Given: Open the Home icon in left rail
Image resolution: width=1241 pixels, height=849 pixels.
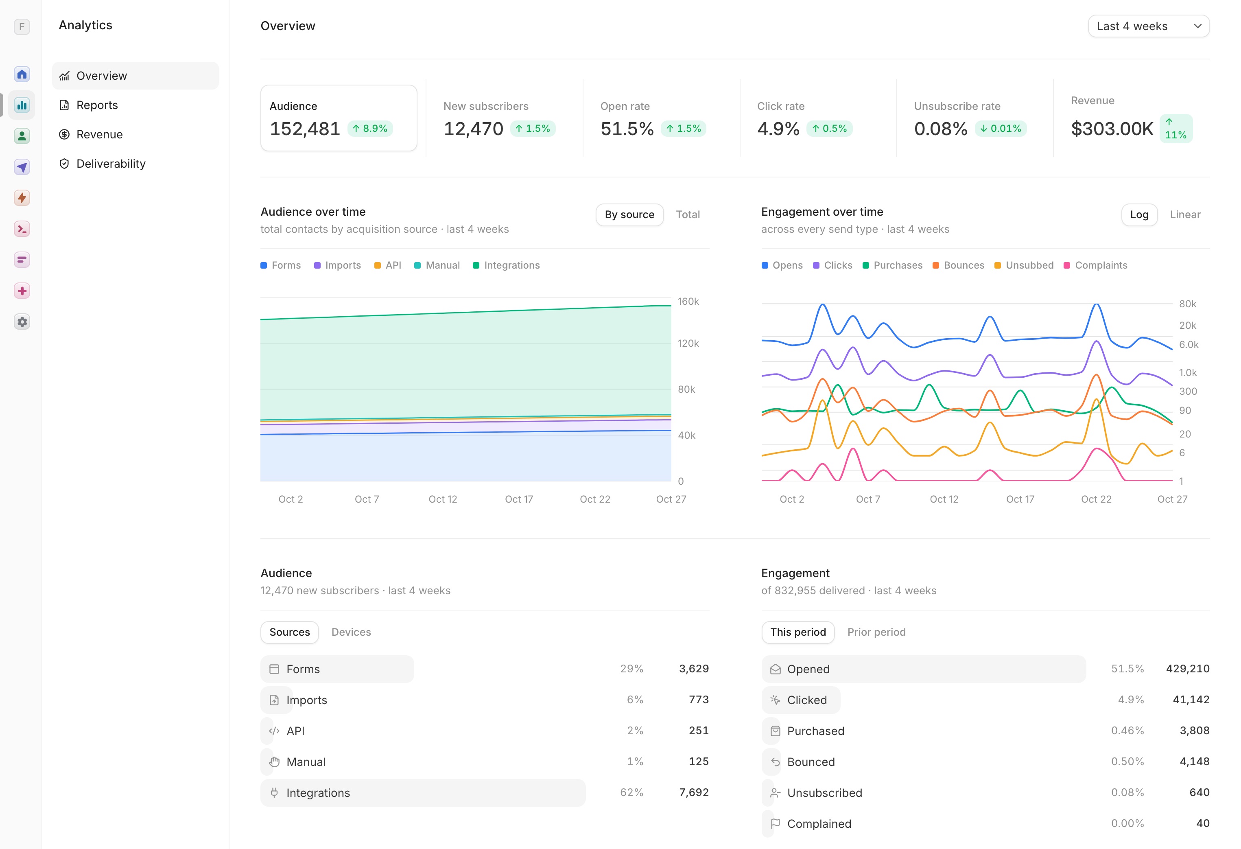Looking at the screenshot, I should (22, 74).
